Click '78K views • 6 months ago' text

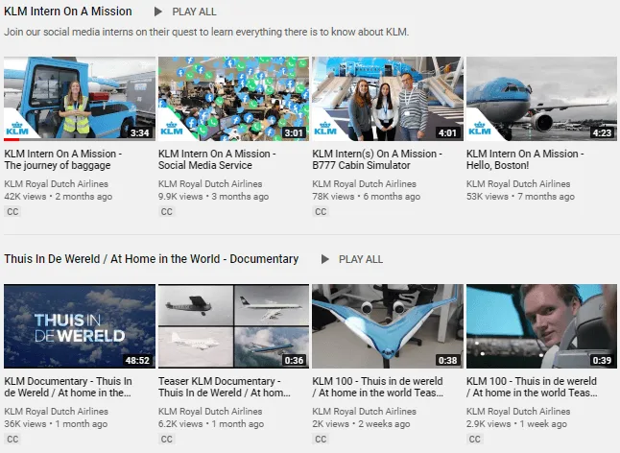click(367, 197)
